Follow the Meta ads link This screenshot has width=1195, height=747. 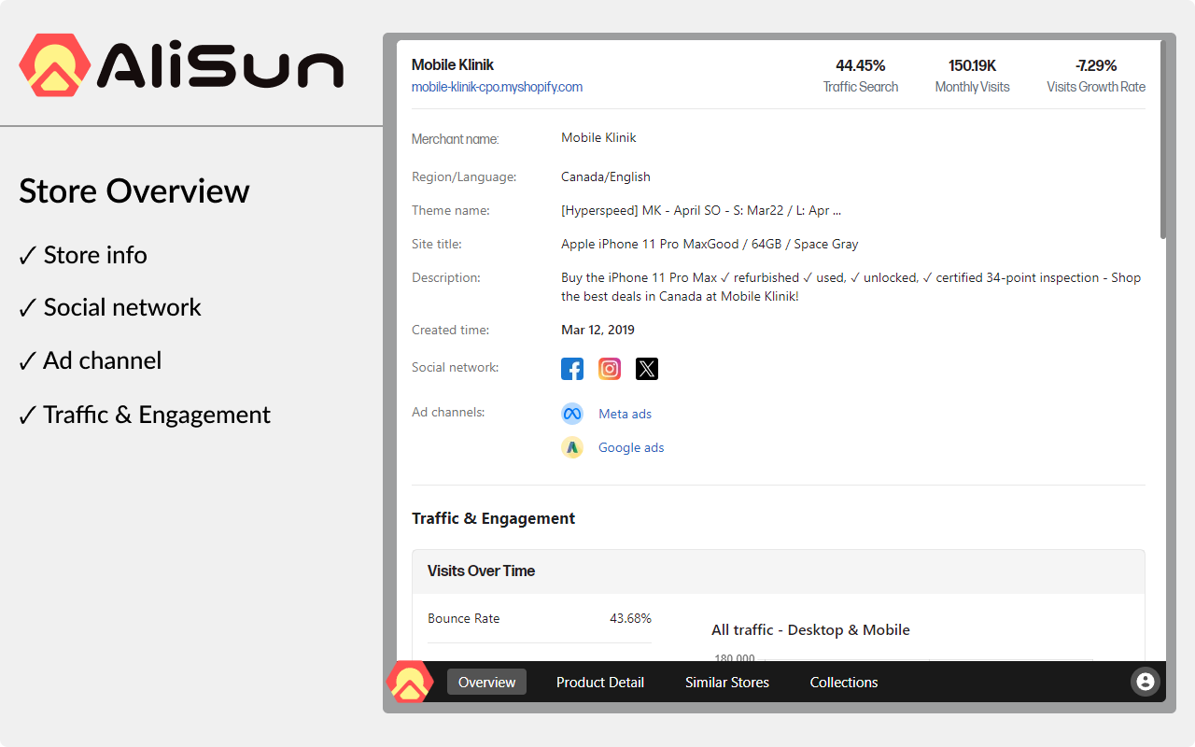point(626,414)
